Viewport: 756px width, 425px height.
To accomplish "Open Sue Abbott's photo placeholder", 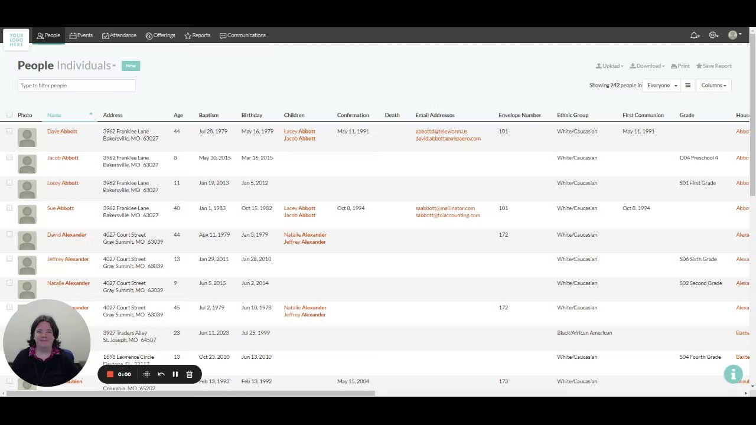I will point(27,214).
